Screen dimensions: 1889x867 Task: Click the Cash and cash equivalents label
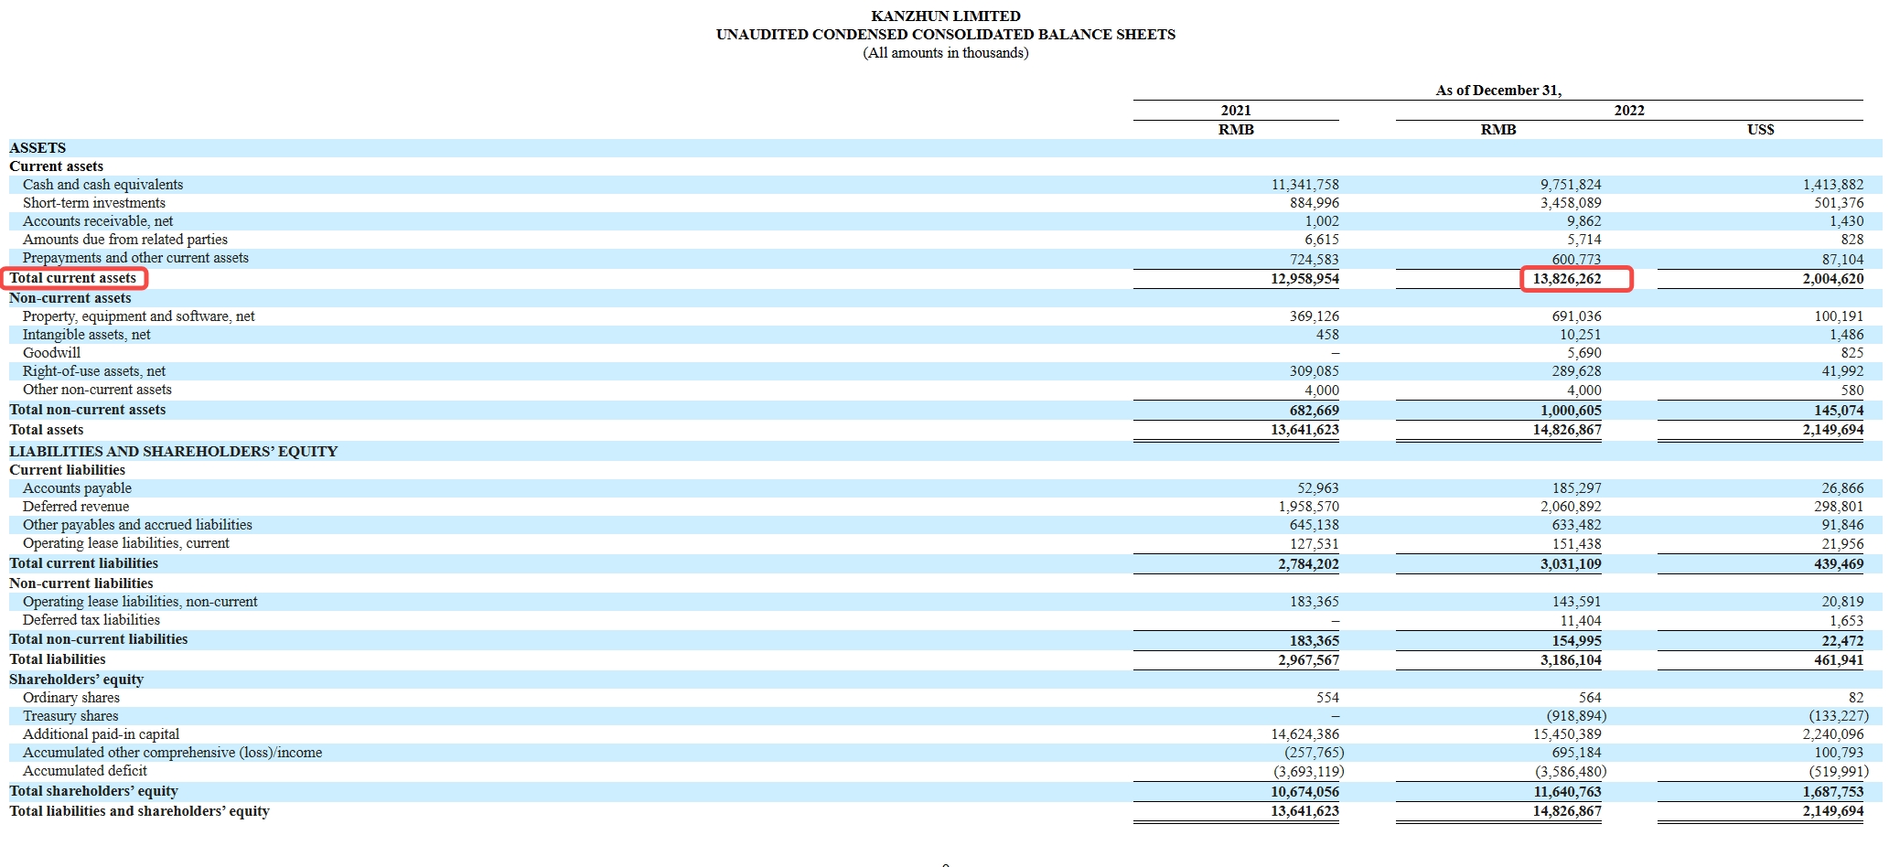coord(102,185)
